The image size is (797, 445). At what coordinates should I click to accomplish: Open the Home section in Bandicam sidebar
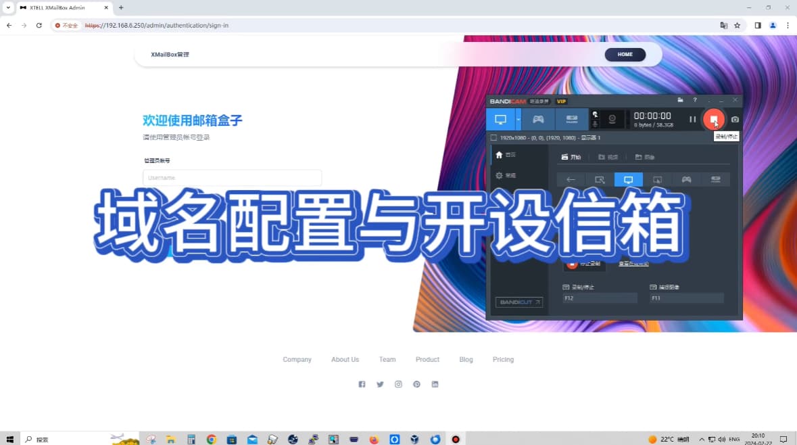click(x=506, y=155)
